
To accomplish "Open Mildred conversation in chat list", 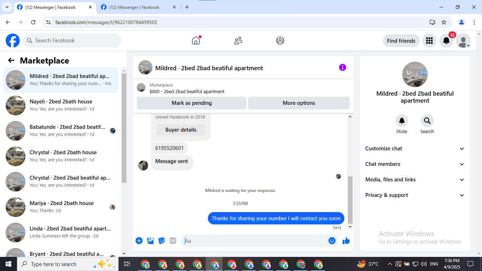I will pyautogui.click(x=61, y=80).
